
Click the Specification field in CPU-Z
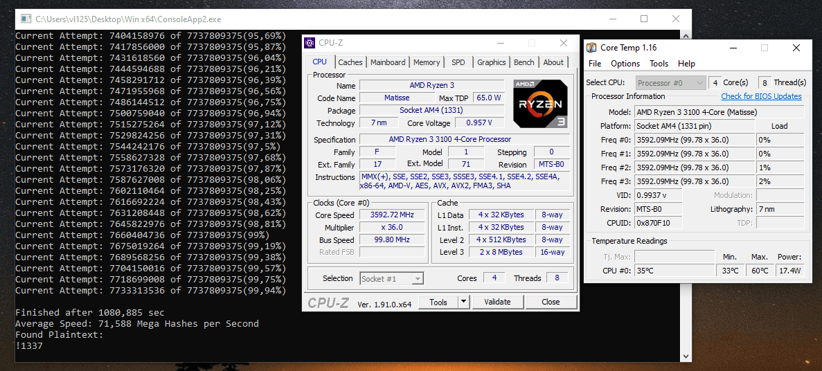(465, 139)
